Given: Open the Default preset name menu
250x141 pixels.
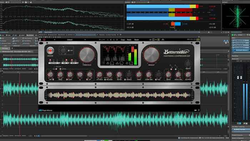Looking at the screenshot, I should pyautogui.click(x=70, y=40).
